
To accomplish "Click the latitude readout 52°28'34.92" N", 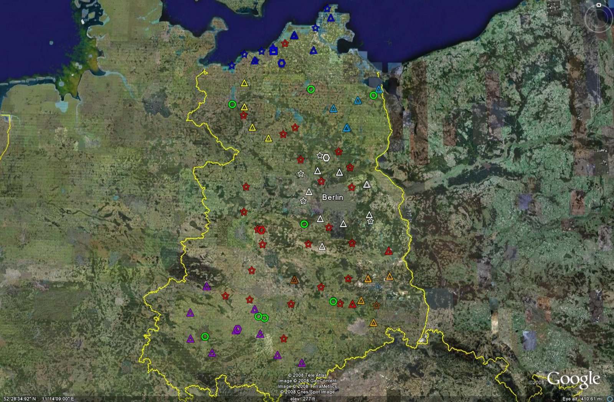I will click(20, 399).
